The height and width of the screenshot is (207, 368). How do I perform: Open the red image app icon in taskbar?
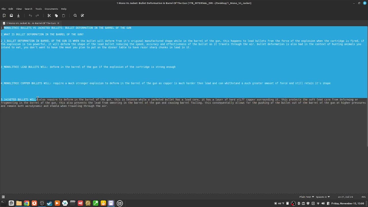pyautogui.click(x=80, y=203)
